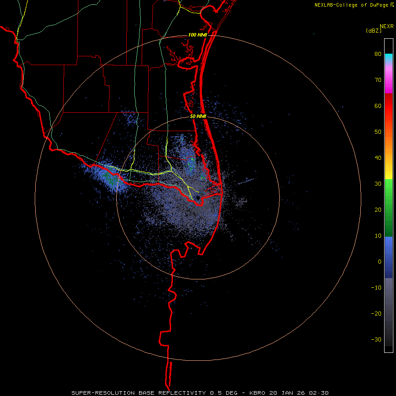Click the green band of the reflectivity color bar
Viewport: 396px width, 396px height.
389,208
